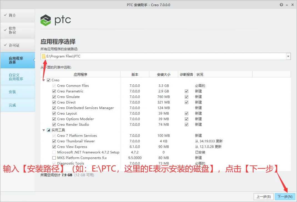Uncheck Creo View Express

54,147
